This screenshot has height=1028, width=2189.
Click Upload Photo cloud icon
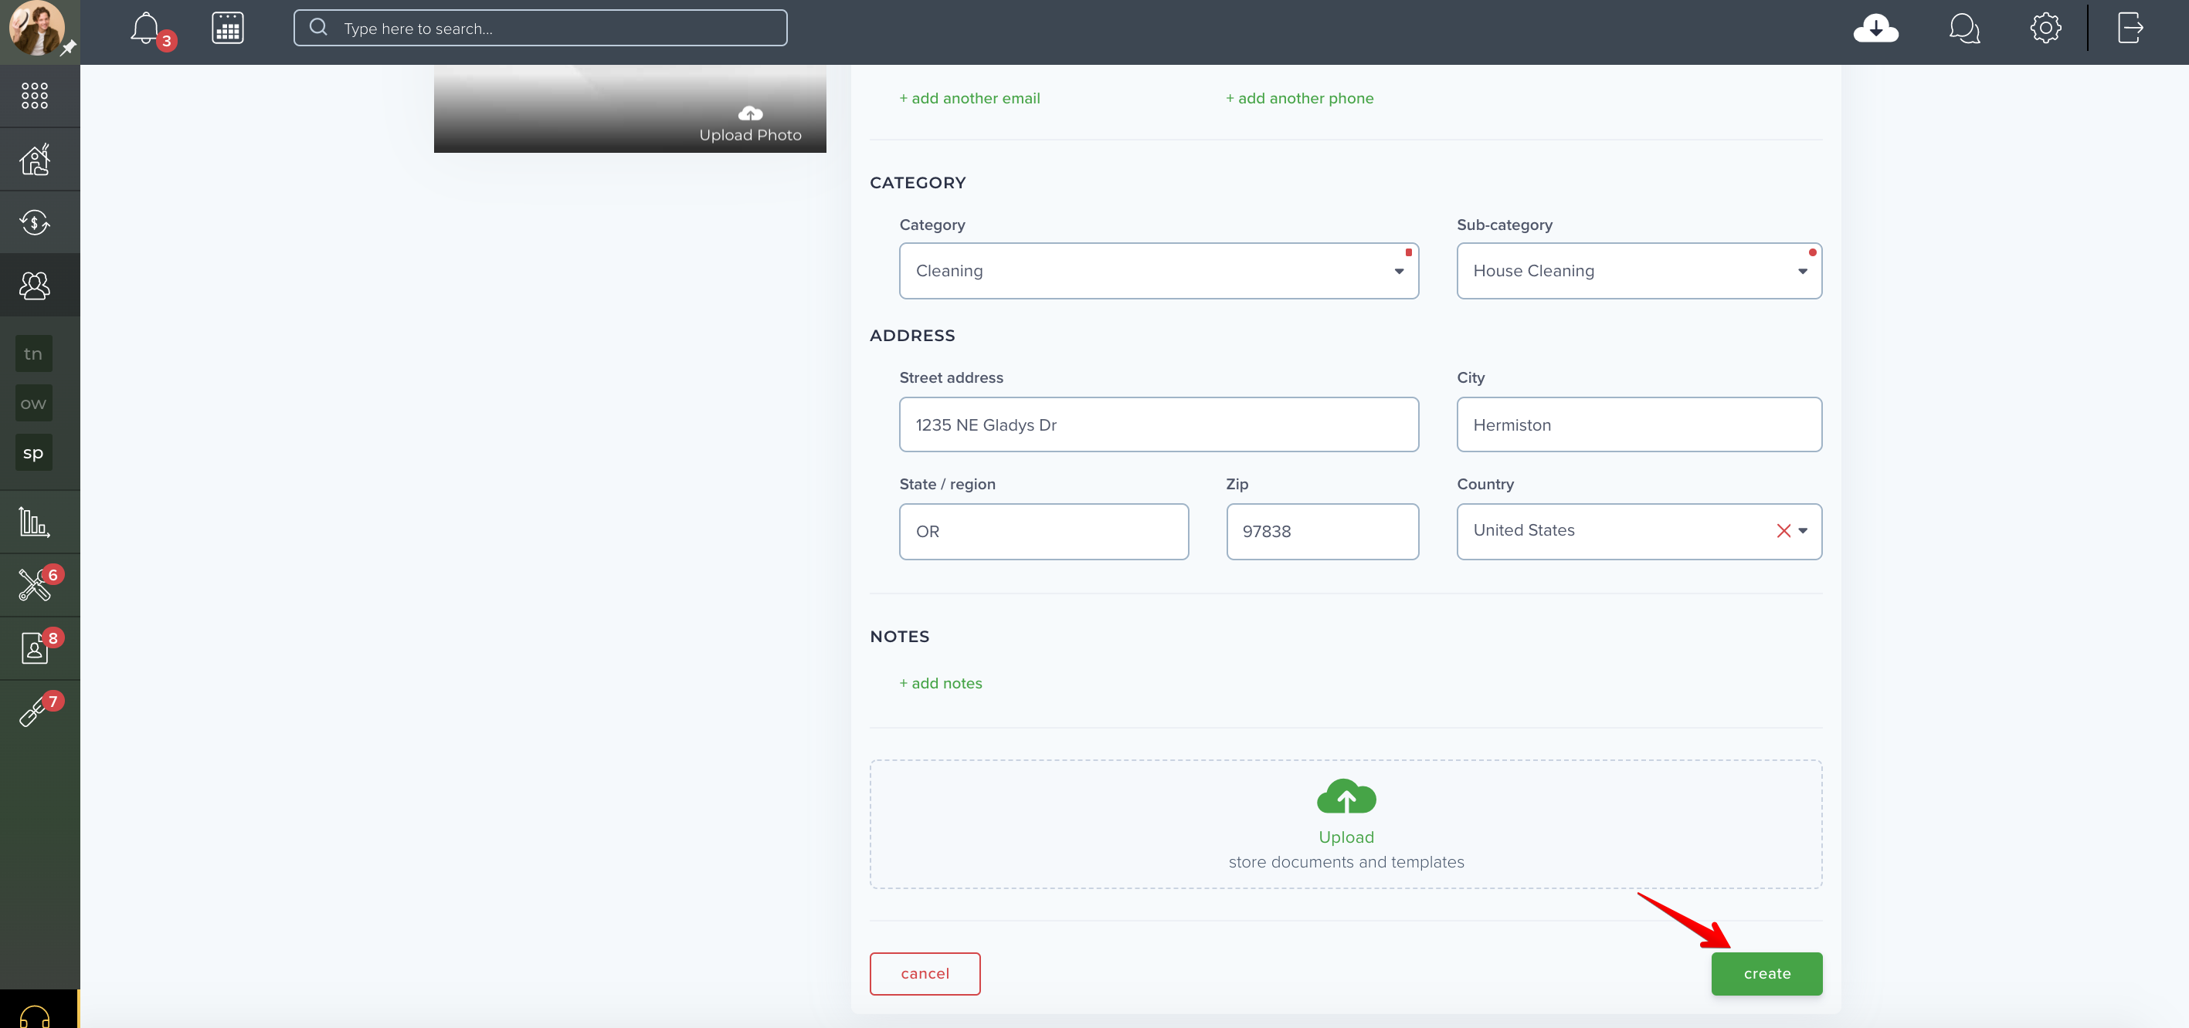750,113
